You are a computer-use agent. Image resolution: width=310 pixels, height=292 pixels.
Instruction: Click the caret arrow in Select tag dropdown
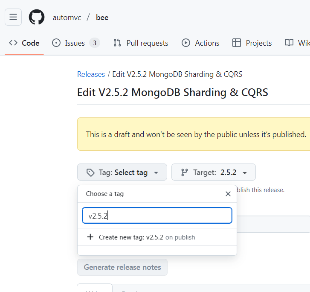[x=156, y=173]
